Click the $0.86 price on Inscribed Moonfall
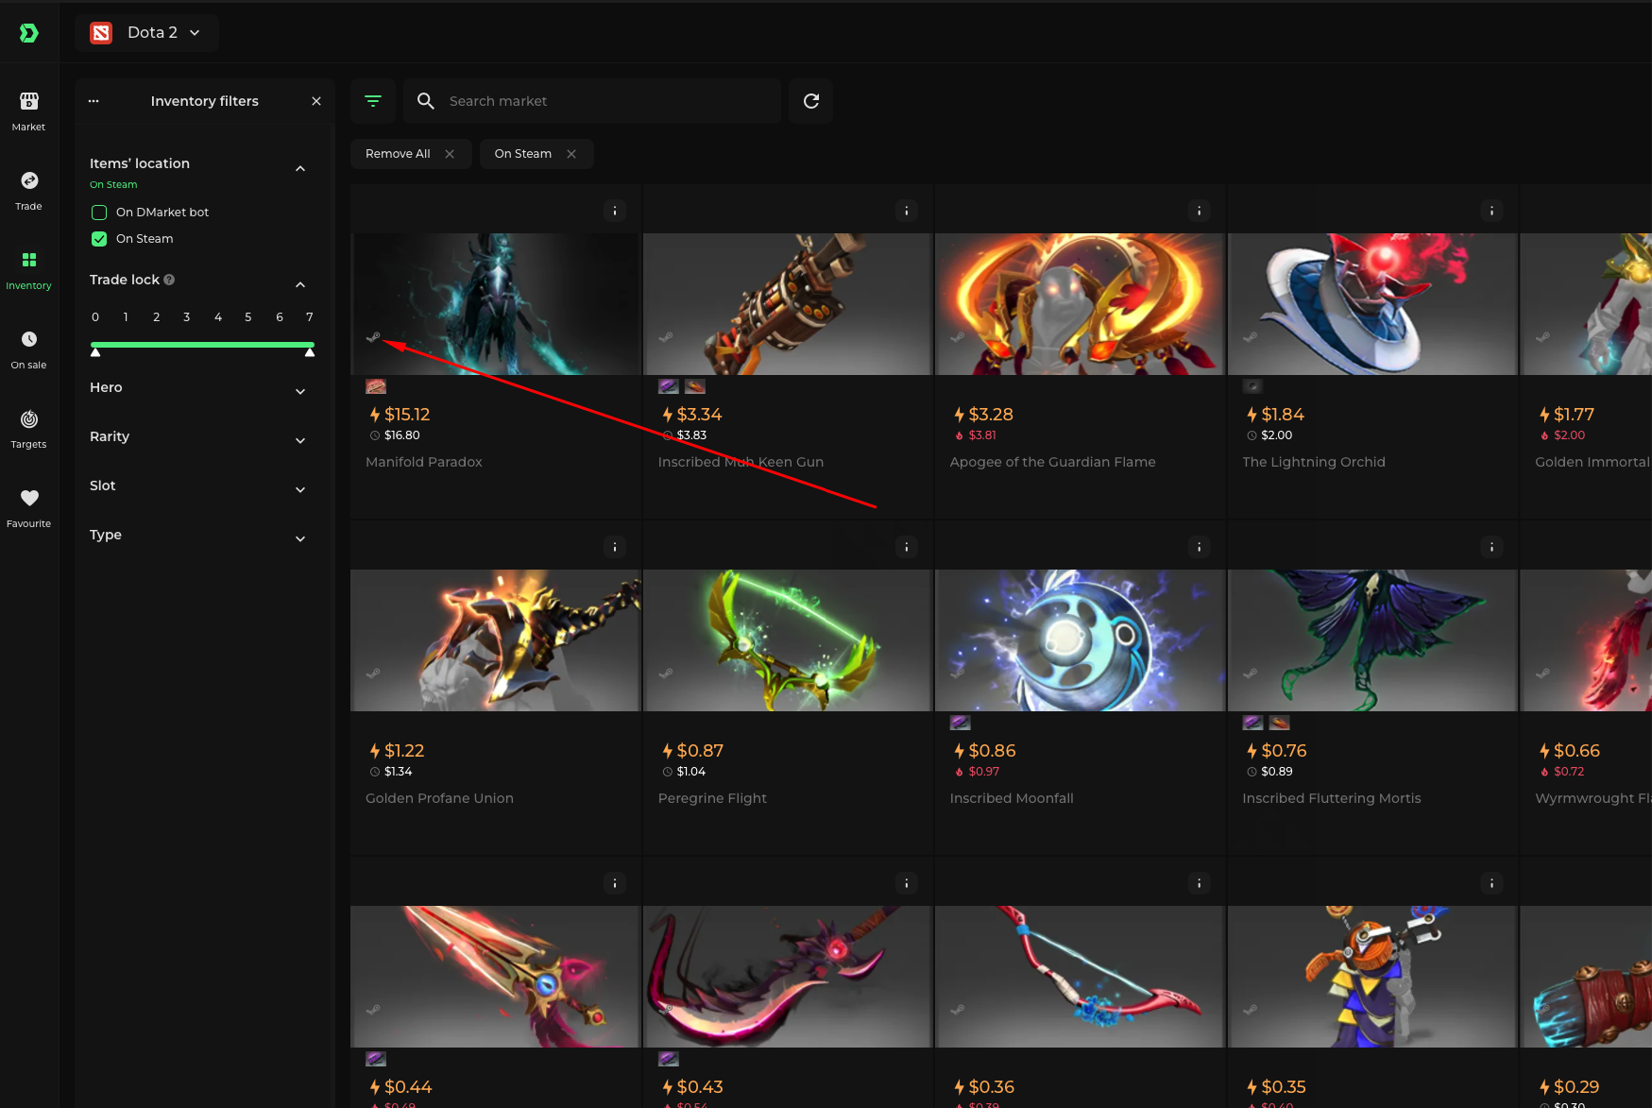Image resolution: width=1652 pixels, height=1108 pixels. tap(992, 751)
